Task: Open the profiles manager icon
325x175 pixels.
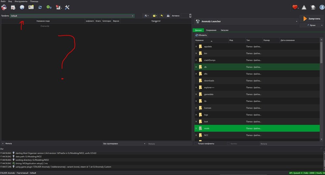Action: (31, 7)
